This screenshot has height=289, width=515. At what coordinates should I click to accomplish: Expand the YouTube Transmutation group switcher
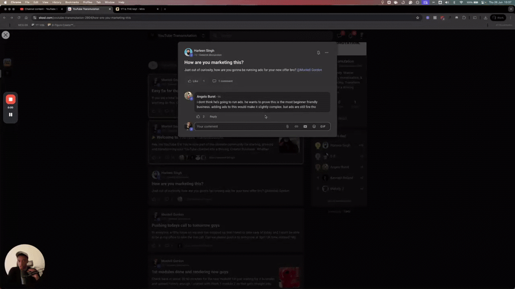point(203,36)
